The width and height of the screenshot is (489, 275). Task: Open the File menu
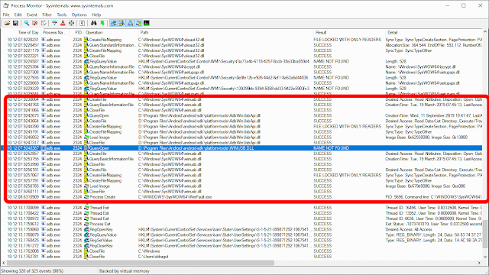(x=6, y=15)
